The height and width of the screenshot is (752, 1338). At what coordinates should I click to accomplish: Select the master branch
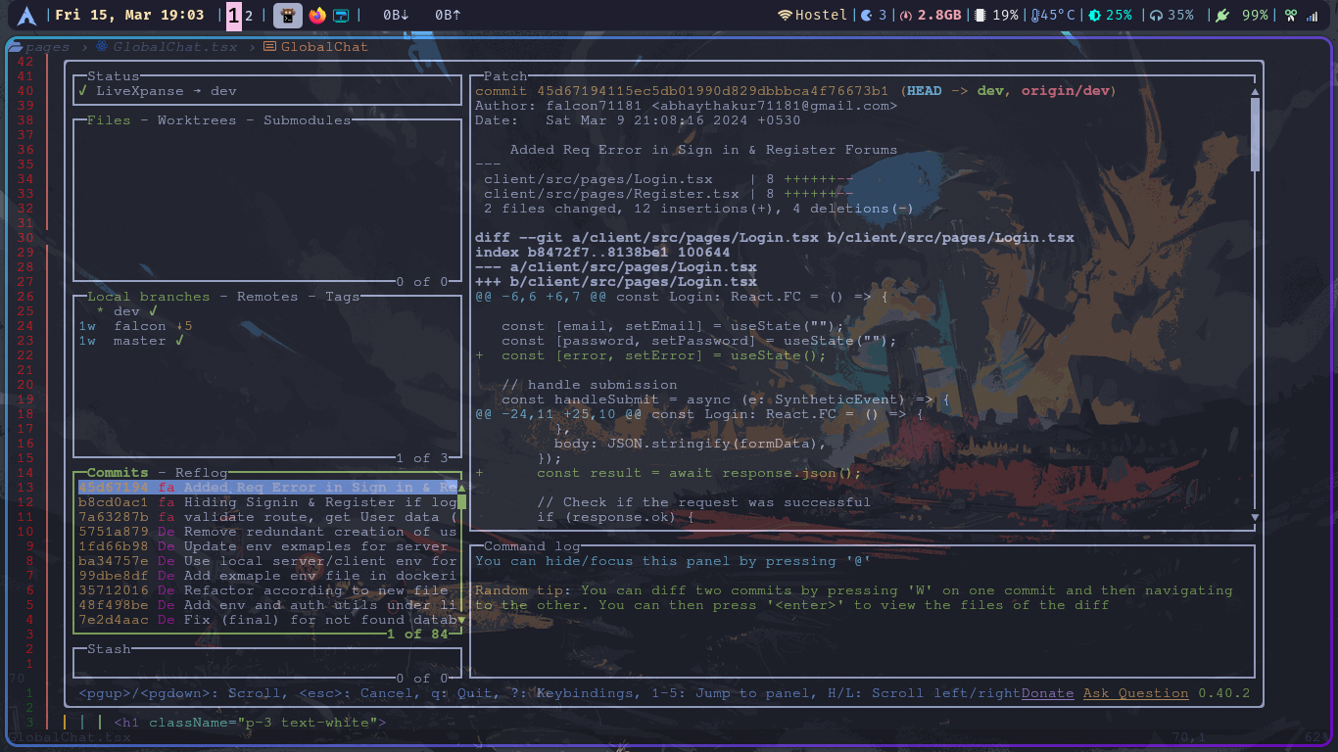265,341
